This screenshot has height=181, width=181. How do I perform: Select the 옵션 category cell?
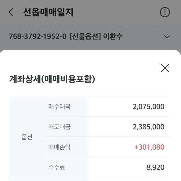pyautogui.click(x=27, y=137)
